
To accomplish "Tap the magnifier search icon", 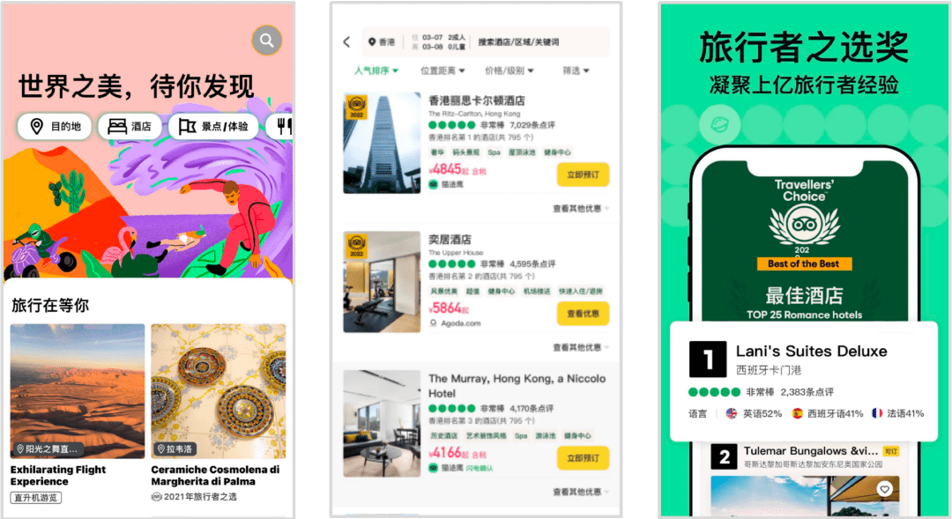I will (x=266, y=41).
